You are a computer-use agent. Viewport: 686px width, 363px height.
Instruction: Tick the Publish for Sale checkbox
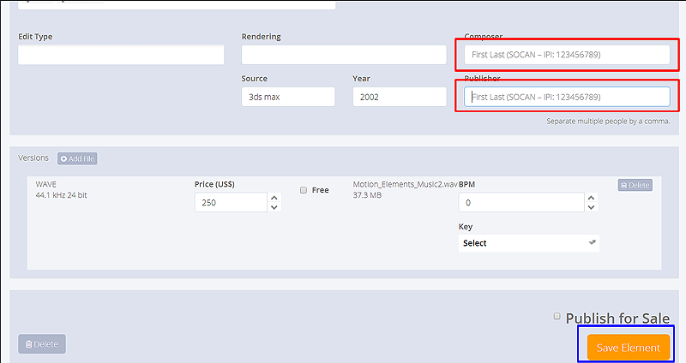point(557,317)
